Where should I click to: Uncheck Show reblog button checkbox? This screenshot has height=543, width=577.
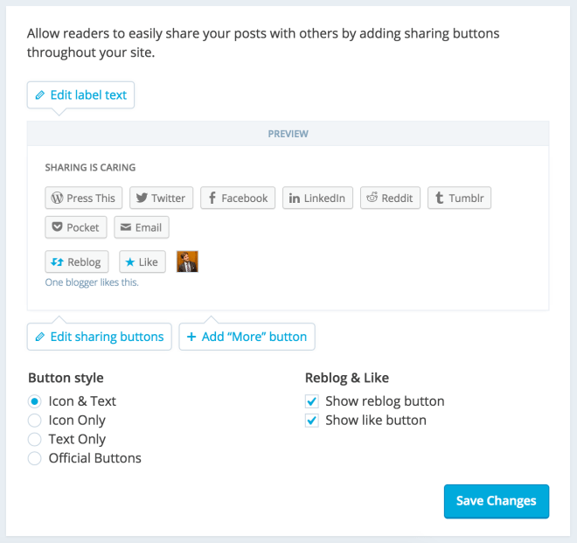click(311, 401)
